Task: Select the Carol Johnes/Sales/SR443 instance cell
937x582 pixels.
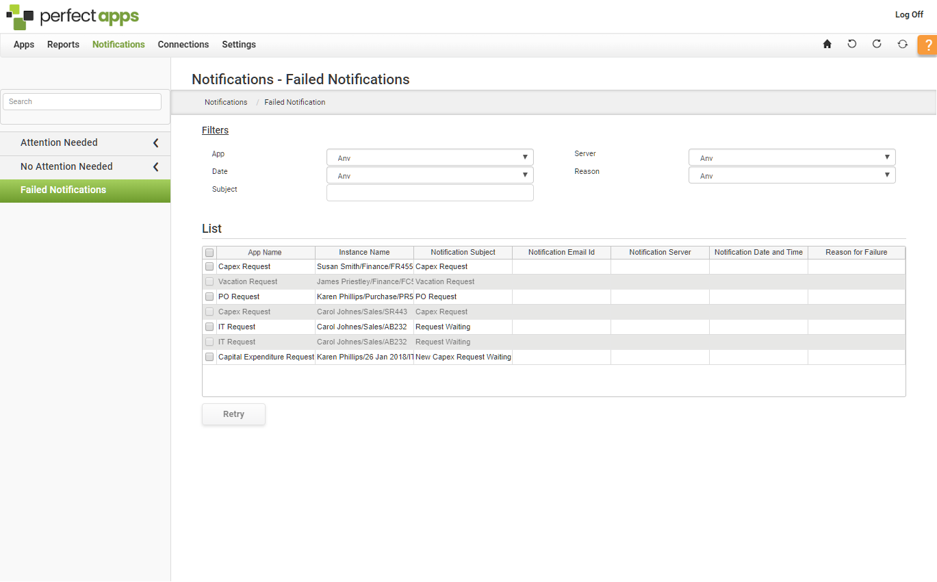Action: coord(364,312)
